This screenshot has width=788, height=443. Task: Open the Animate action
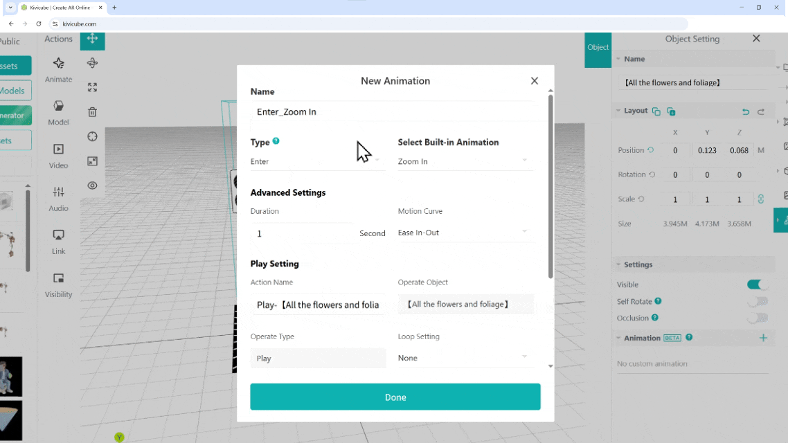point(59,69)
